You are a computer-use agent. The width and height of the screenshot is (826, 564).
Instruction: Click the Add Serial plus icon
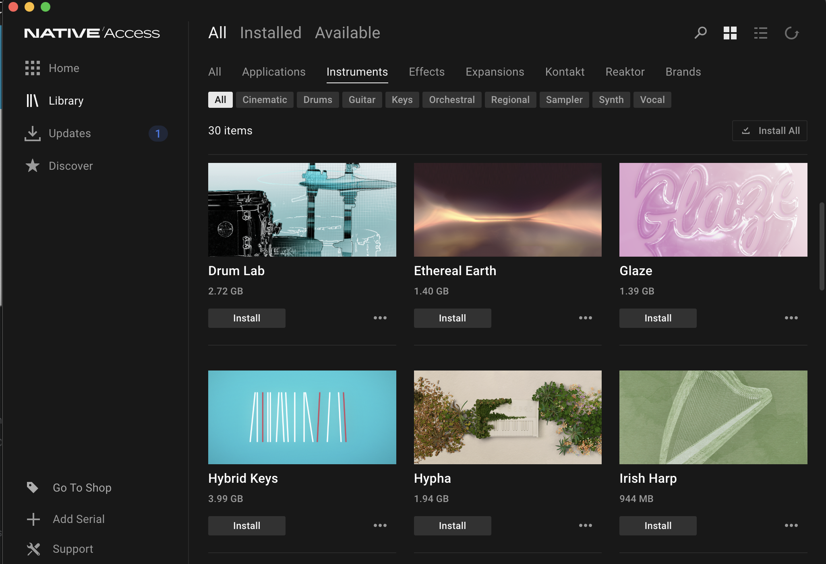tap(33, 519)
